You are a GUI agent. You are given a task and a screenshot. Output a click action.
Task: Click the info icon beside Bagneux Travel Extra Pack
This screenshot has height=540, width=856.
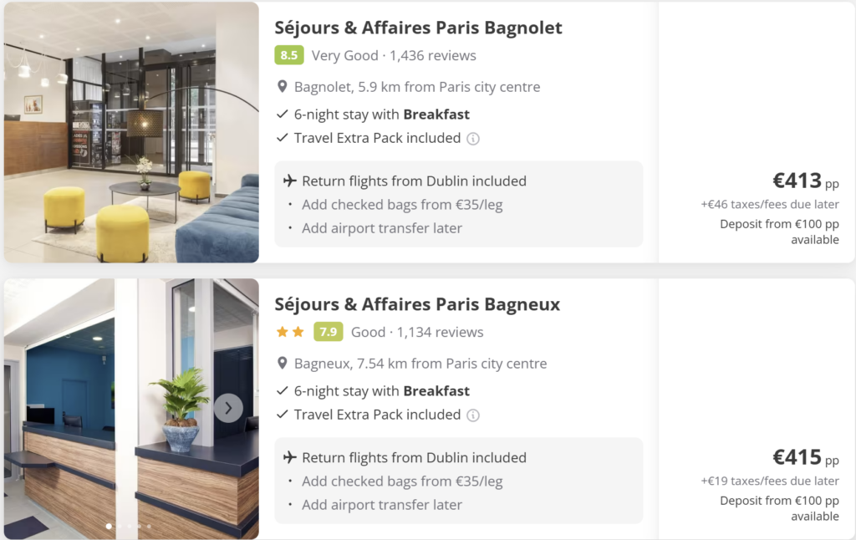pos(473,415)
